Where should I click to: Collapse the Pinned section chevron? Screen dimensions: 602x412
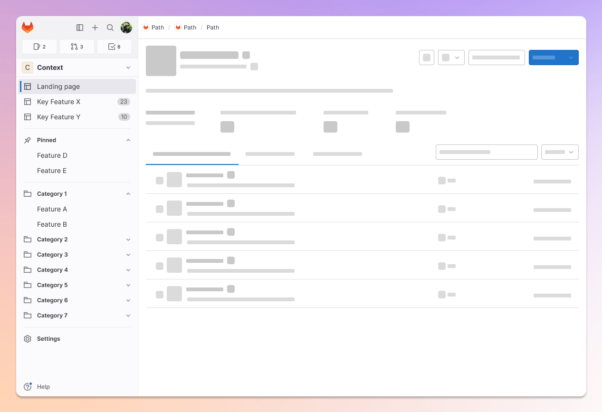click(x=128, y=140)
